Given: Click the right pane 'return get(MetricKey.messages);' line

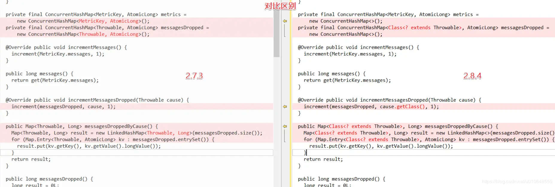Looking at the screenshot, I should (347, 80).
